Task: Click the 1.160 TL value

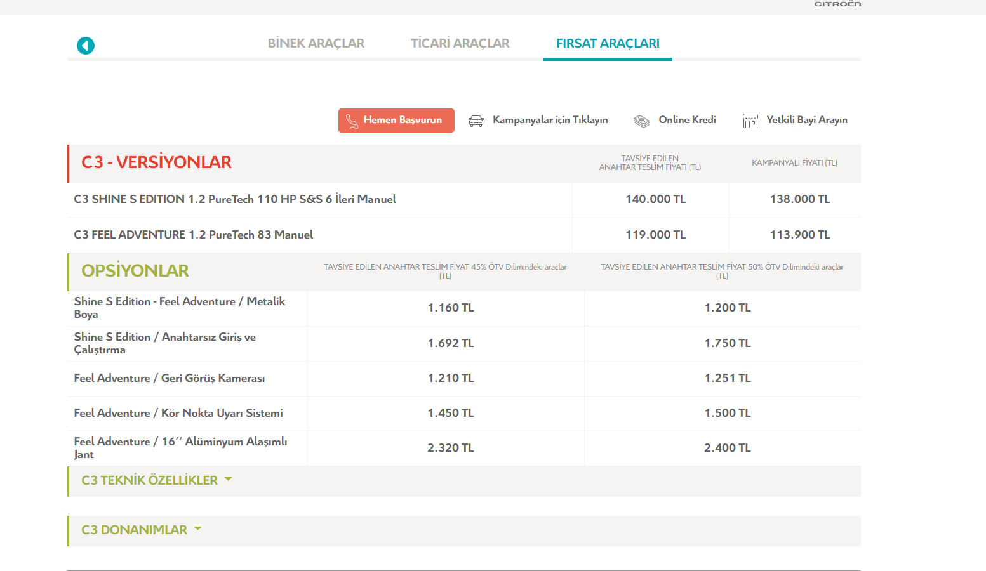Action: [x=451, y=308]
